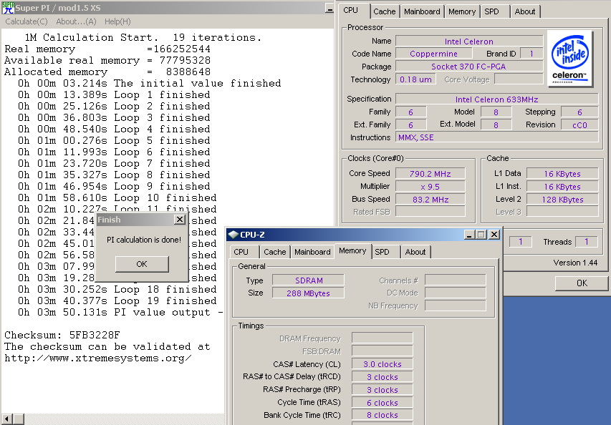Click OK in the Finish dialog

[x=142, y=264]
